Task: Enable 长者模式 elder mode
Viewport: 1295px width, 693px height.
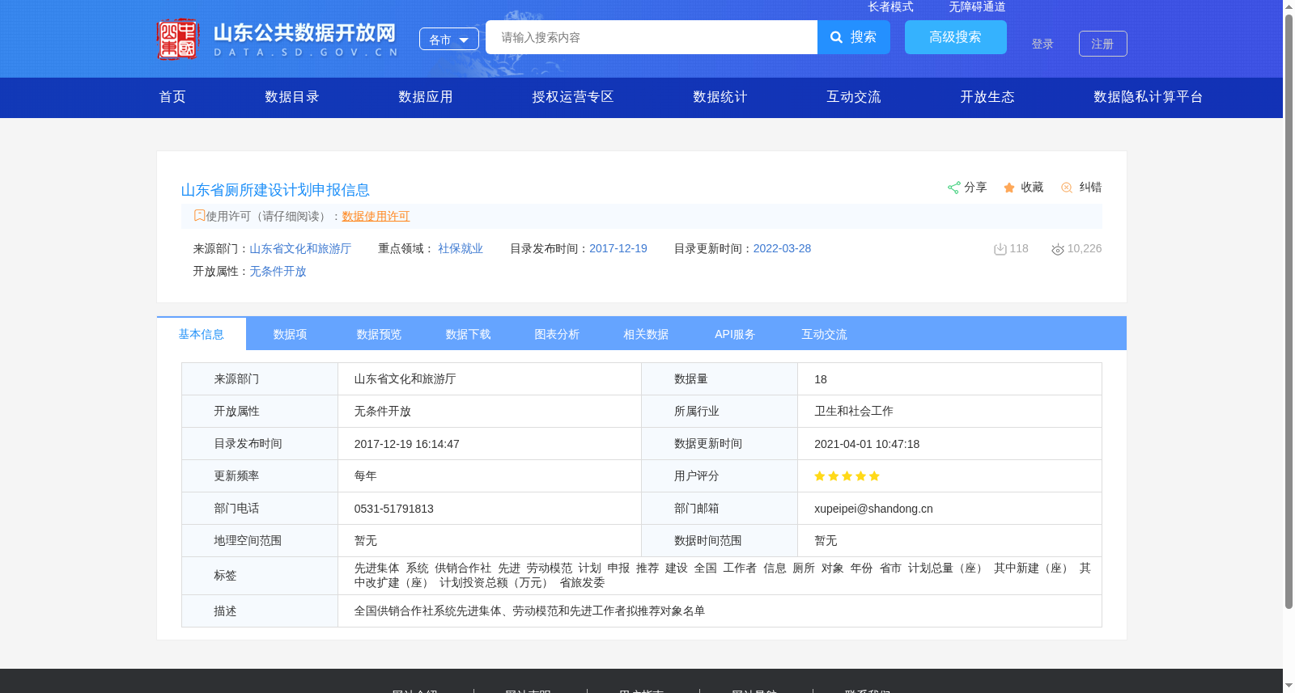Action: [890, 6]
